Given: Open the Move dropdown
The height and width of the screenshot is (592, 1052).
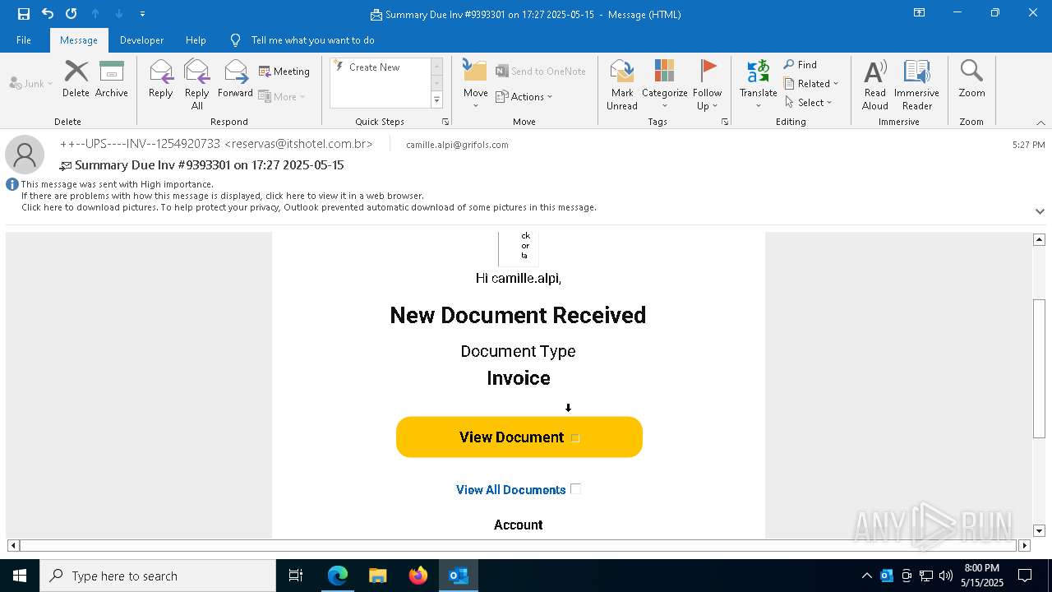Looking at the screenshot, I should (476, 84).
